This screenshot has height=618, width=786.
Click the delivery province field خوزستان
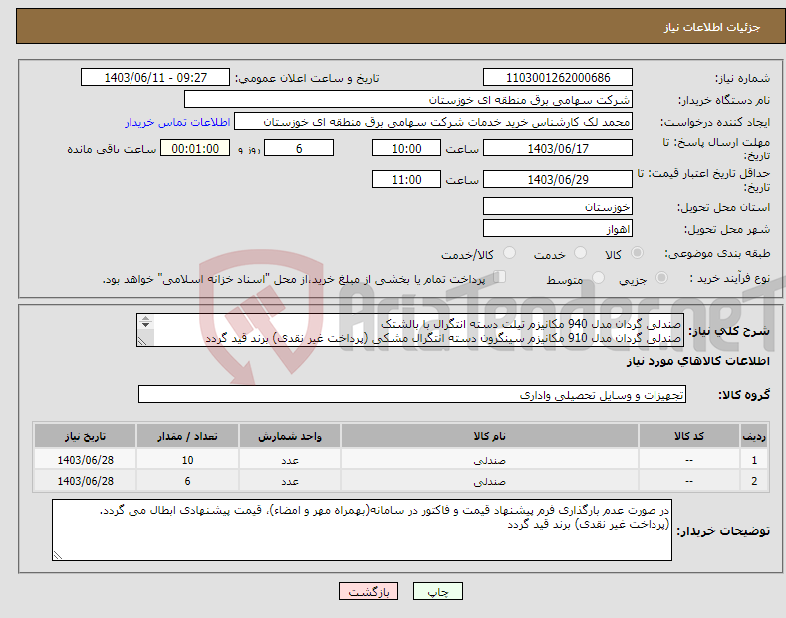point(558,206)
